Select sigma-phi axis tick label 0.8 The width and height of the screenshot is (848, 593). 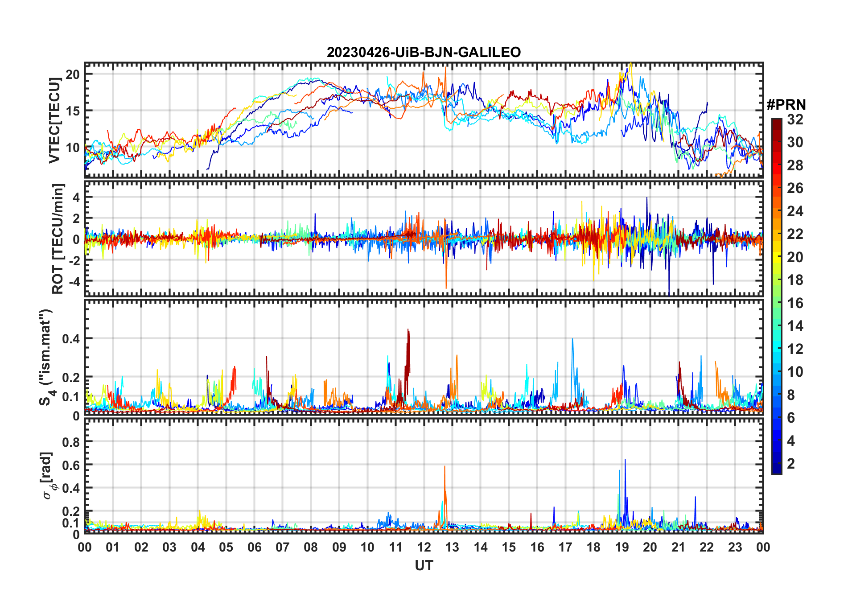(71, 442)
